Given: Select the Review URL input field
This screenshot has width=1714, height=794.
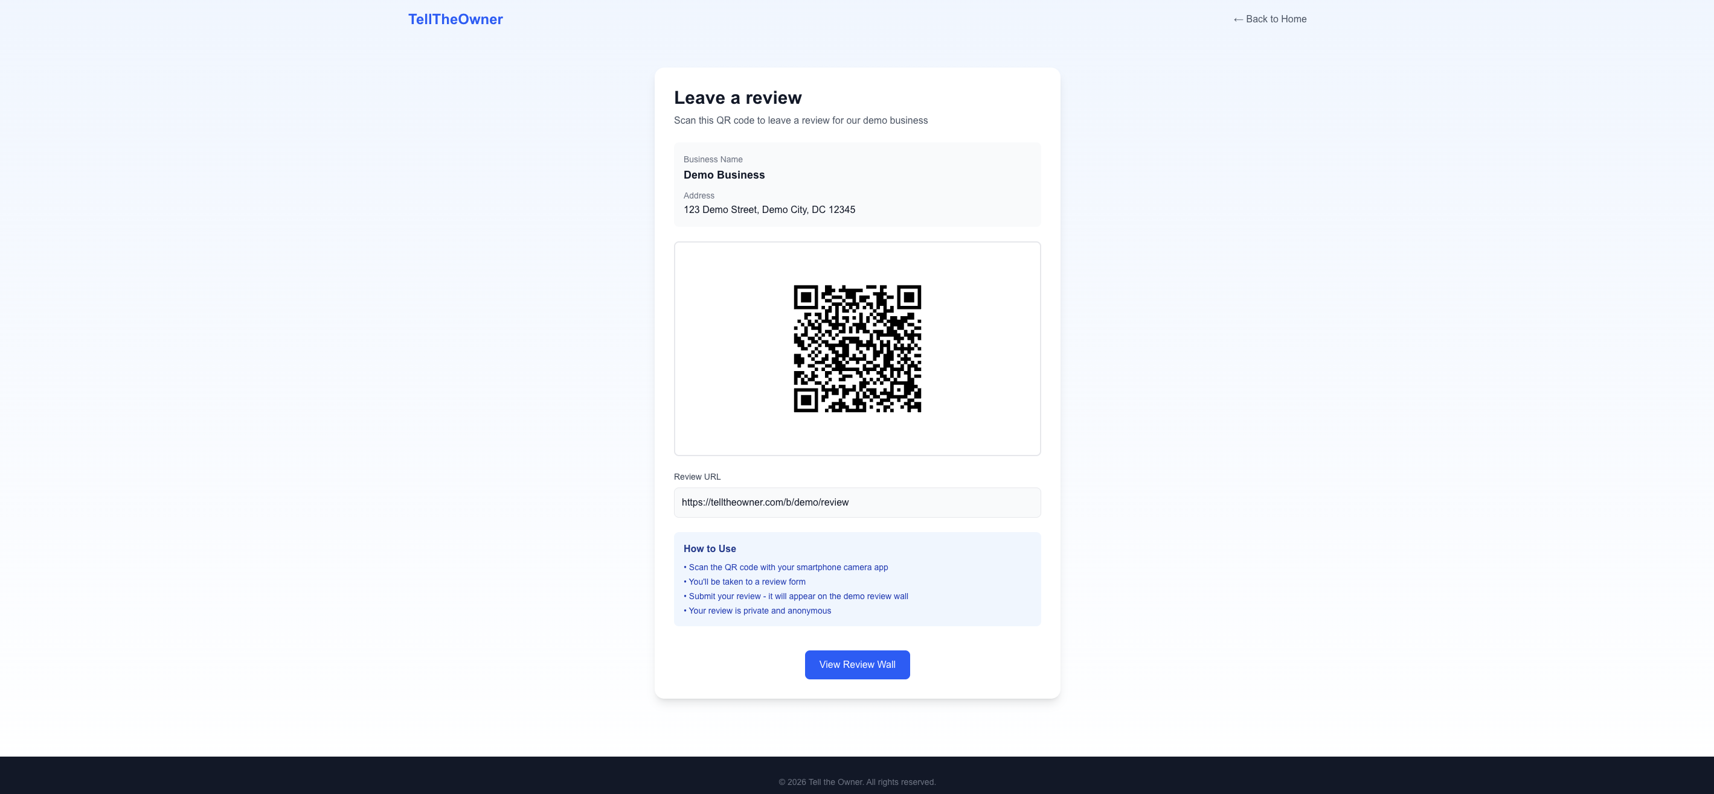Looking at the screenshot, I should pyautogui.click(x=857, y=503).
